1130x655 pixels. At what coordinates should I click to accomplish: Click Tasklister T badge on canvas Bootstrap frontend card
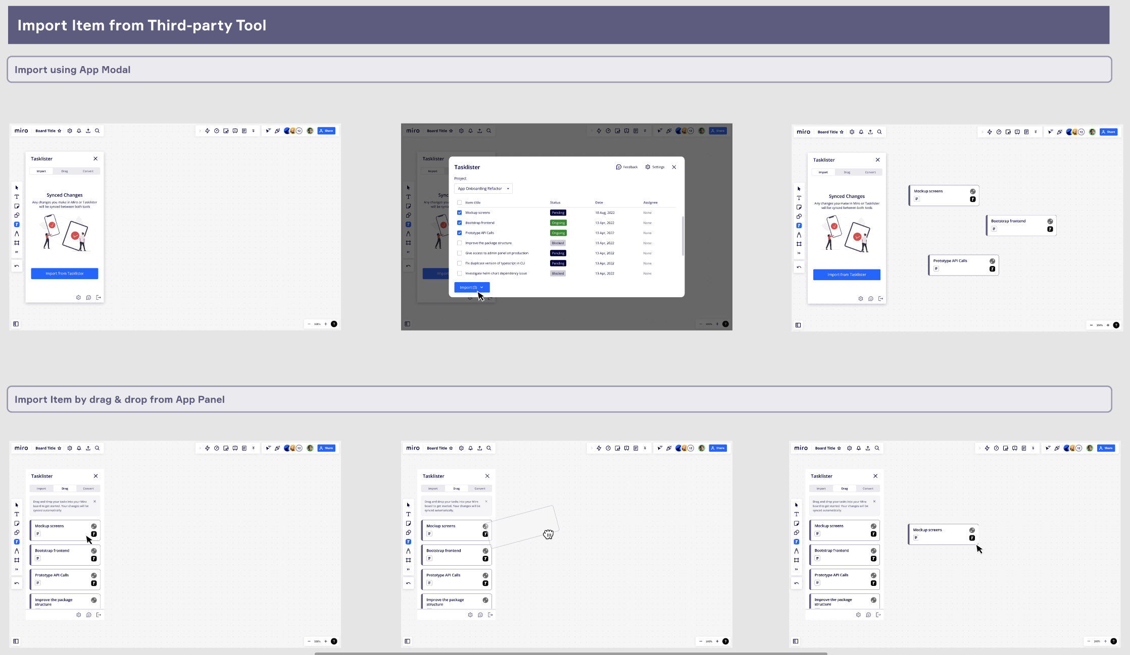click(x=1050, y=229)
